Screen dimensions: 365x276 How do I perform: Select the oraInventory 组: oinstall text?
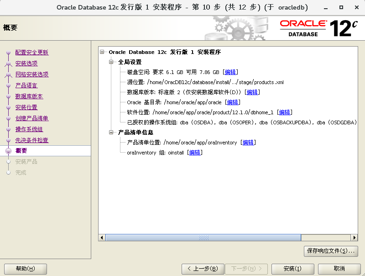155,153
